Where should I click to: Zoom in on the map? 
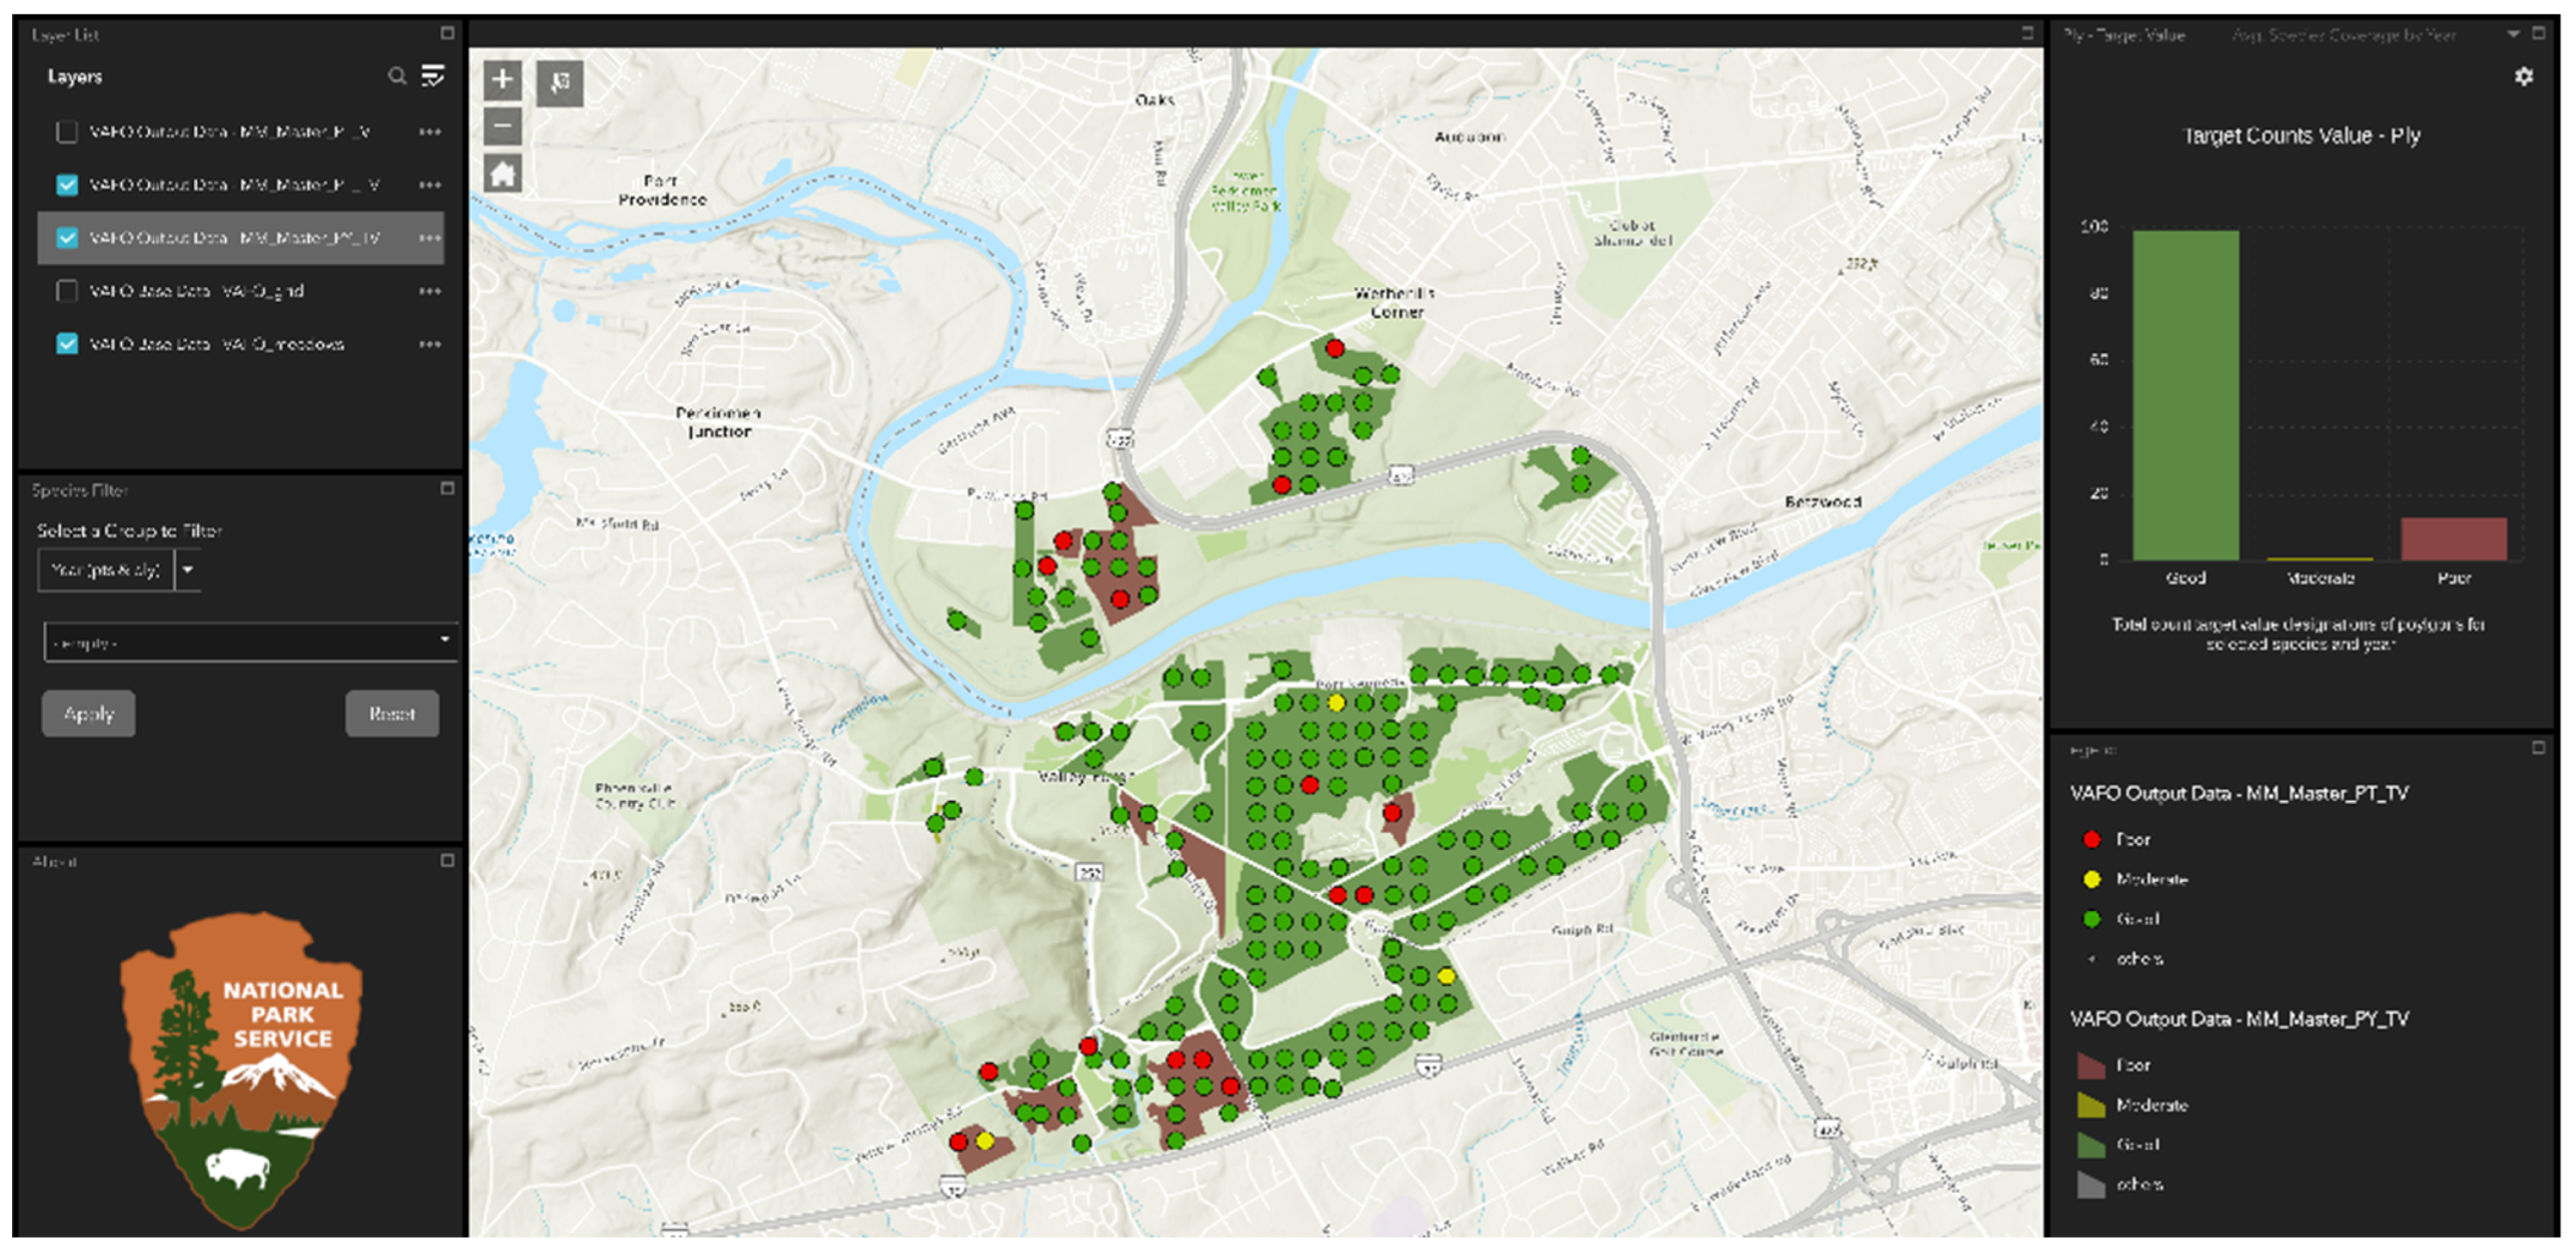click(502, 80)
